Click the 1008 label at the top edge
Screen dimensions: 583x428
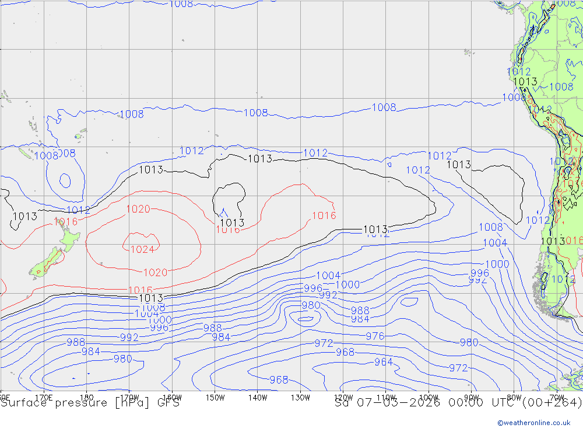click(181, 4)
